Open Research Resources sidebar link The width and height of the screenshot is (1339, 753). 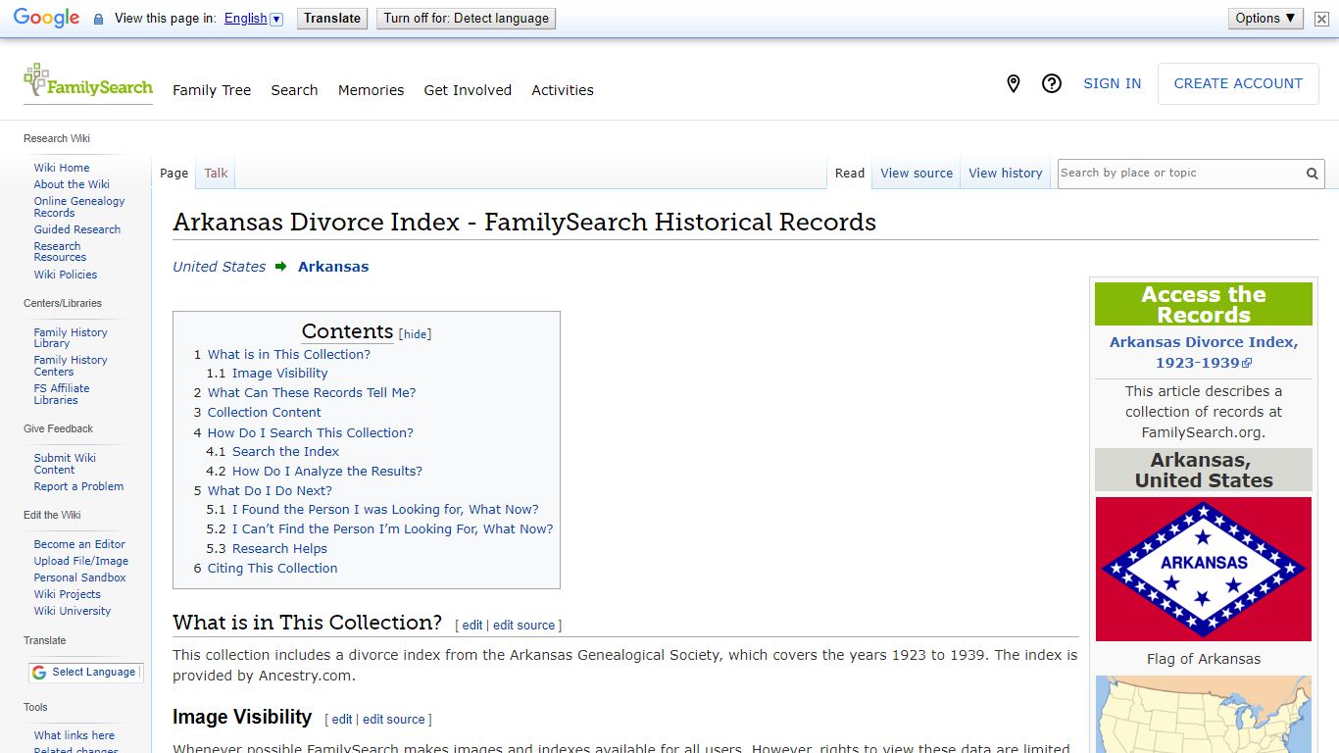pos(60,252)
